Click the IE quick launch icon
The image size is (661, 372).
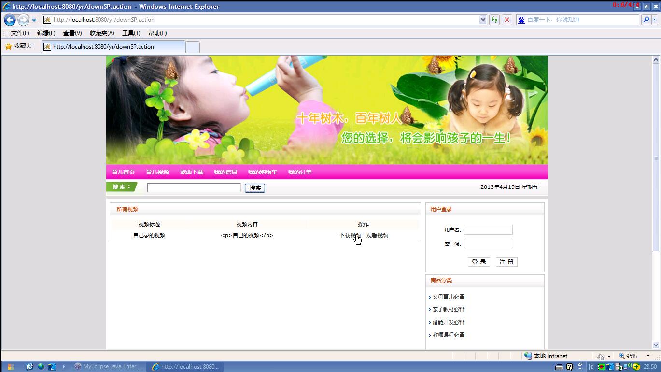(x=29, y=367)
